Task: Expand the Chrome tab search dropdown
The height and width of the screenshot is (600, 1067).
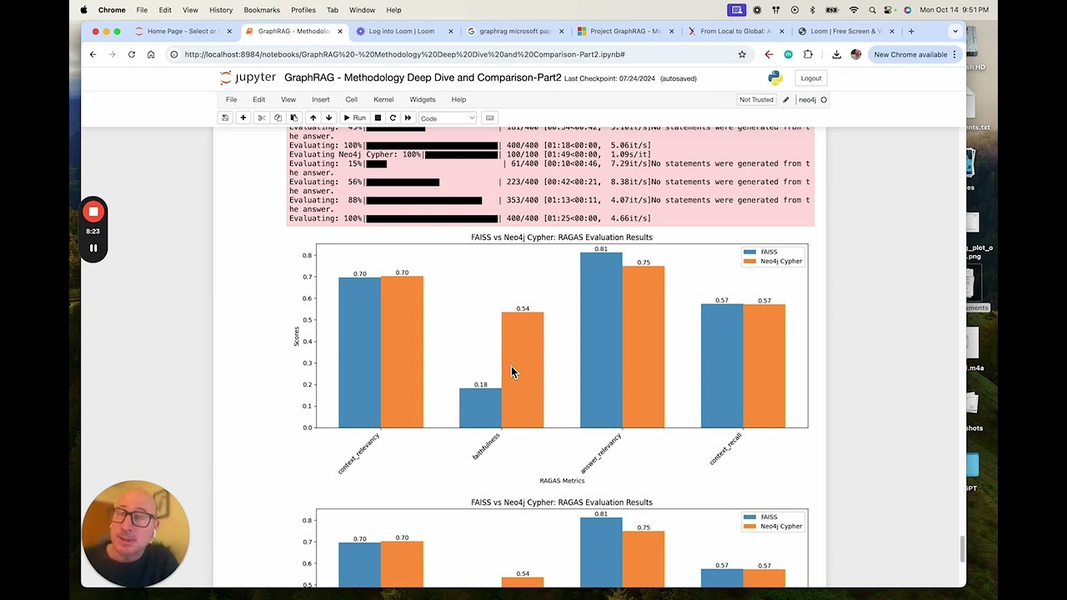Action: coord(955,32)
